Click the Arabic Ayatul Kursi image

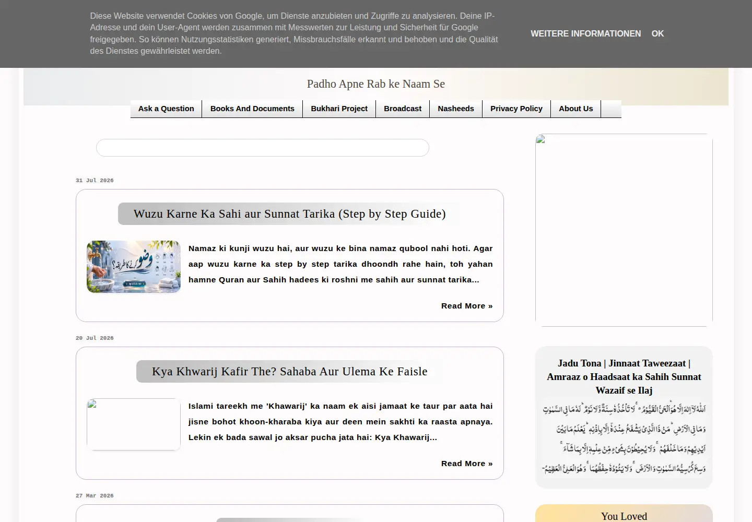click(624, 438)
